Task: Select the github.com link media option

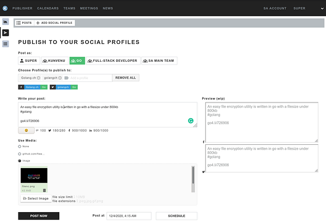Action: pyautogui.click(x=20, y=153)
